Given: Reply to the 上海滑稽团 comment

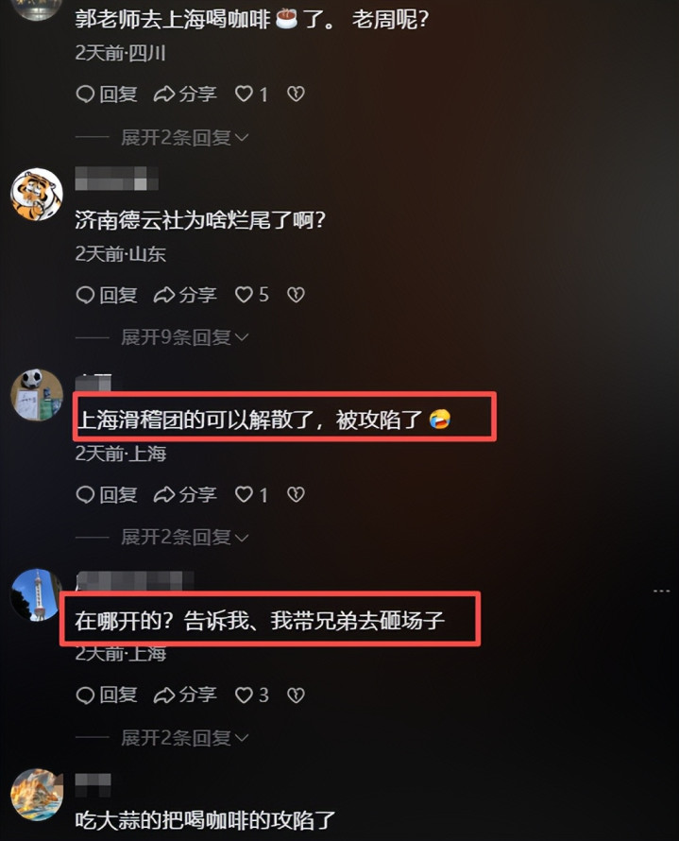Looking at the screenshot, I should [107, 494].
